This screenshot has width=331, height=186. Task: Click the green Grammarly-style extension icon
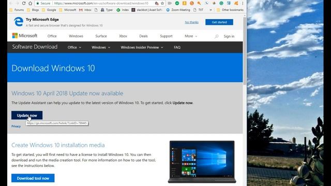tap(221, 4)
